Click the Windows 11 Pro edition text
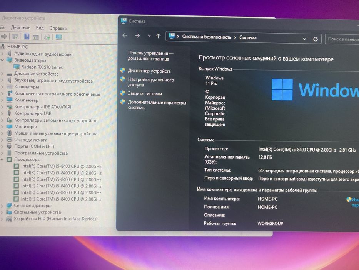Viewport: 359px width, 270px height. tap(214, 81)
